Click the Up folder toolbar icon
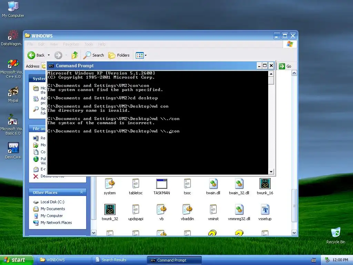Screen dimensions: 353x265 pos(75,55)
